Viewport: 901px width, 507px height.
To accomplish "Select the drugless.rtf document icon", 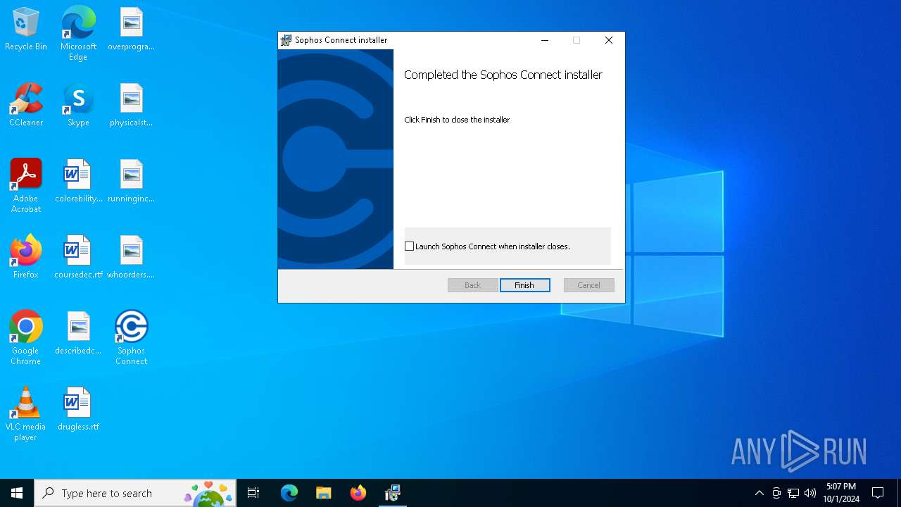I will pyautogui.click(x=78, y=410).
